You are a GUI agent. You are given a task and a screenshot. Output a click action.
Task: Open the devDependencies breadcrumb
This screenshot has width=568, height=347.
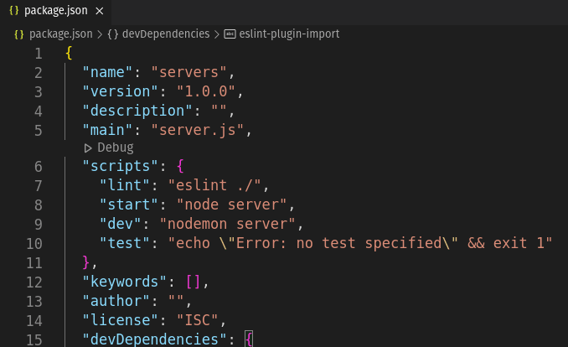166,34
